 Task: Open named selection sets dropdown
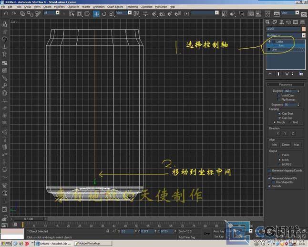coord(216,13)
